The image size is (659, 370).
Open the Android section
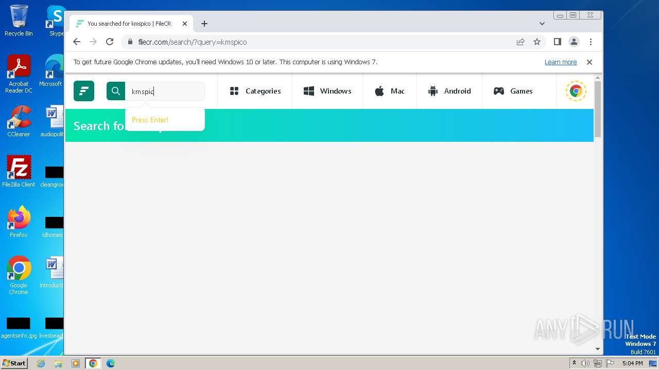449,91
